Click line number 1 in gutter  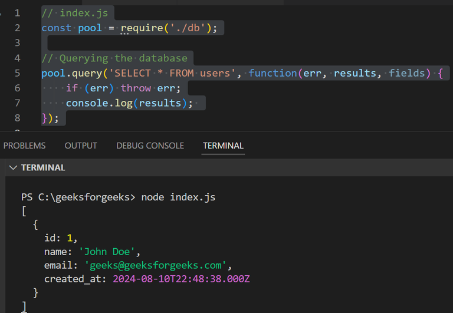[17, 13]
